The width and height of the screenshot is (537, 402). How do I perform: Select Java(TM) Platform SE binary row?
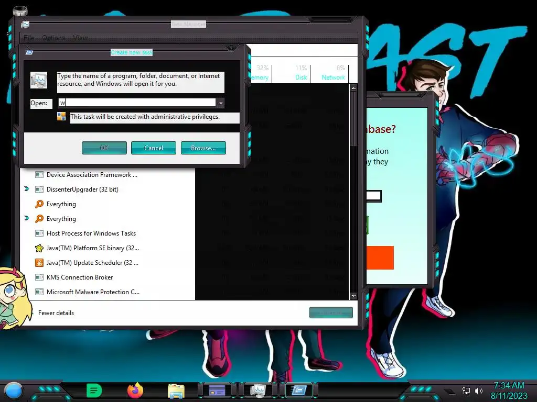[x=108, y=248]
